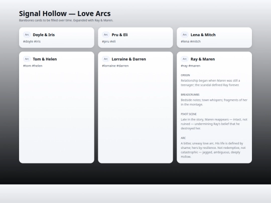The height and width of the screenshot is (203, 271).
Task: Click the Barebones cards subtitle text
Action: click(x=66, y=21)
